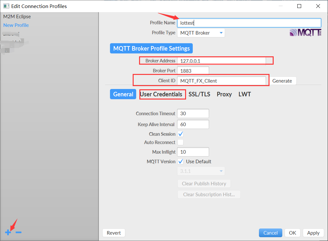Screen dimensions: 328x241
Task: Uncheck the Clean Session checkbox
Action: coord(180,134)
